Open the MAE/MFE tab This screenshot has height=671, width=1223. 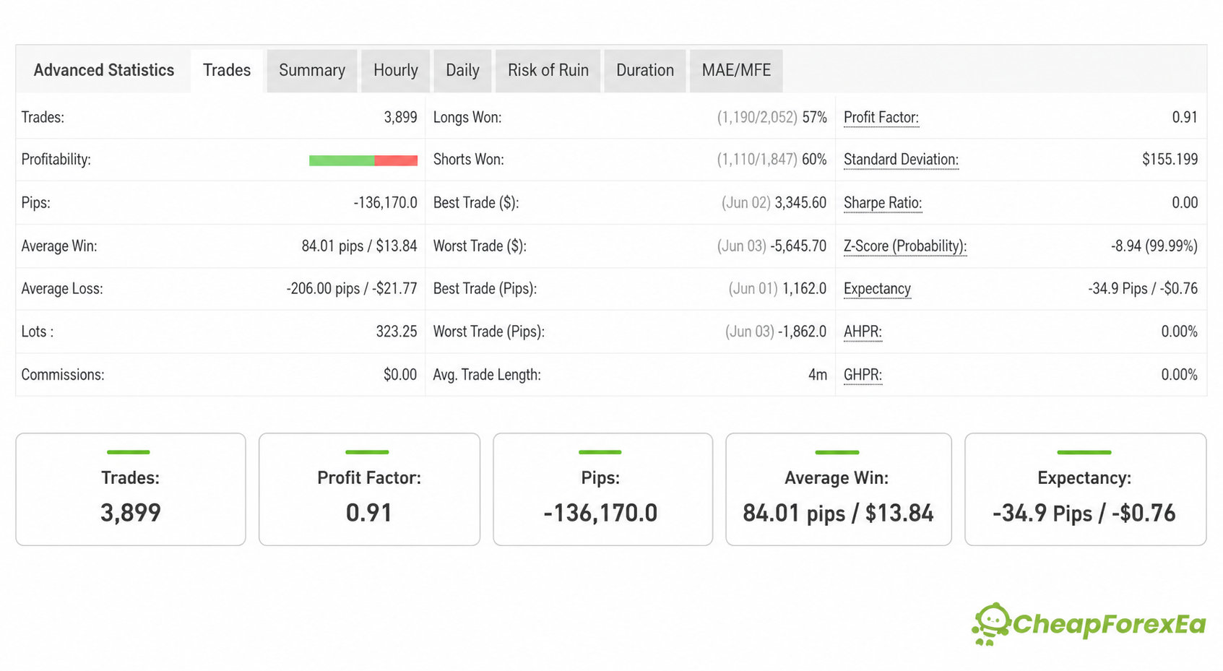(736, 70)
